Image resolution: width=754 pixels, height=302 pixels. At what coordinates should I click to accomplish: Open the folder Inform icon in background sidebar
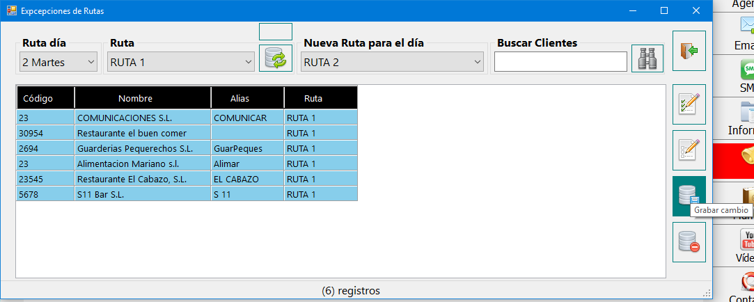(748, 112)
